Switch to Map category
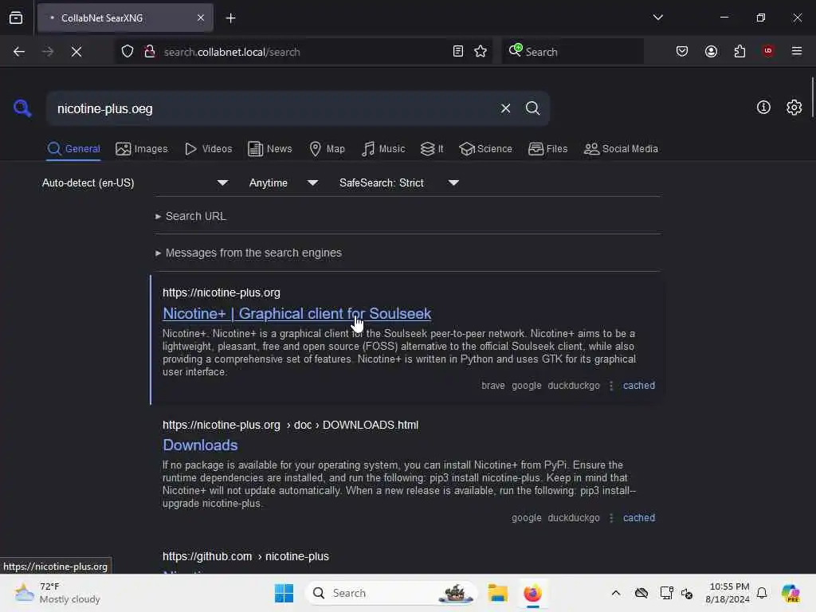 pyautogui.click(x=327, y=149)
